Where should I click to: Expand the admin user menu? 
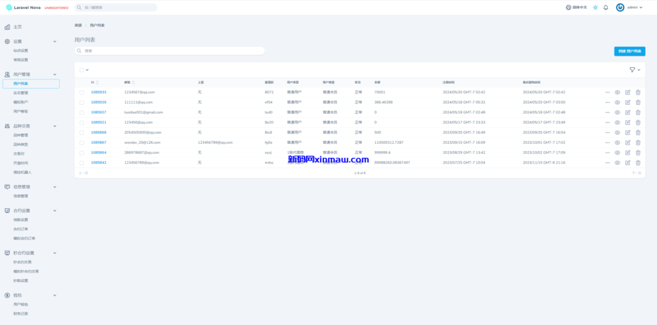tap(629, 8)
